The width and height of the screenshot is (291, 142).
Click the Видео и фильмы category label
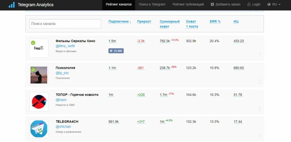tap(66, 51)
